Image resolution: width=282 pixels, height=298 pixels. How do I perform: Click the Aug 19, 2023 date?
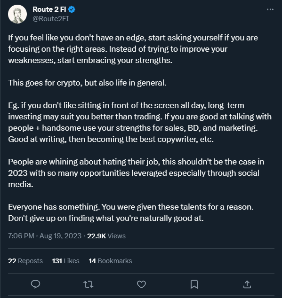click(x=60, y=236)
